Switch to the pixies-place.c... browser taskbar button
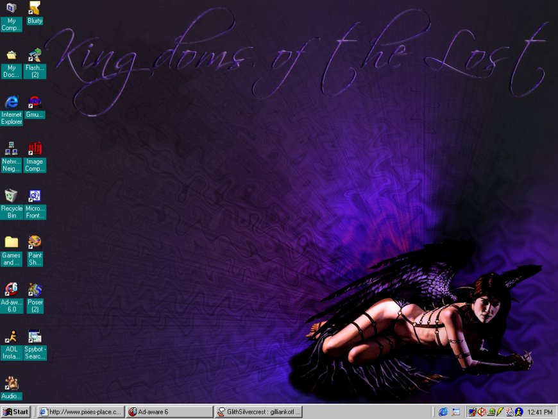The width and height of the screenshot is (558, 419). click(80, 412)
